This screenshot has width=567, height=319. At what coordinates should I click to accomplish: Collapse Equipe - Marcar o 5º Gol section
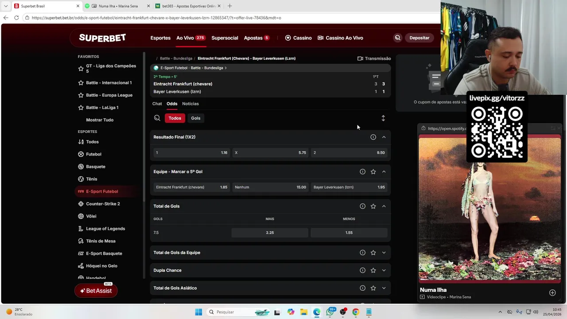[384, 172]
